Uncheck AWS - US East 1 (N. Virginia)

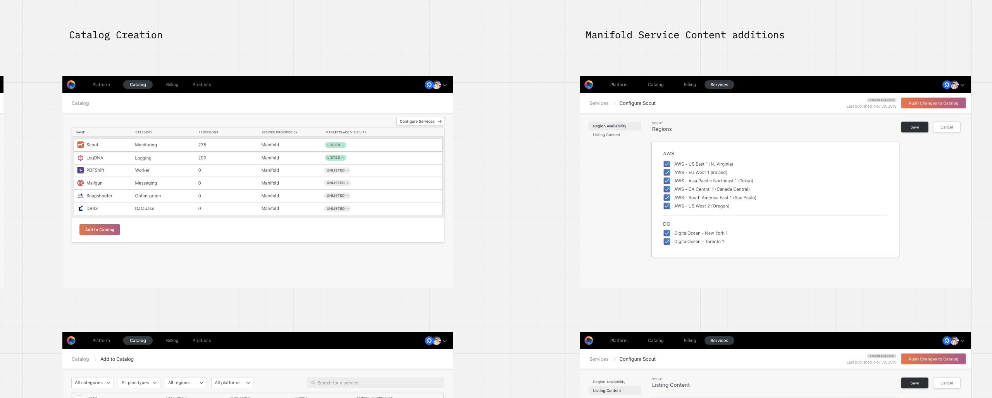[667, 164]
